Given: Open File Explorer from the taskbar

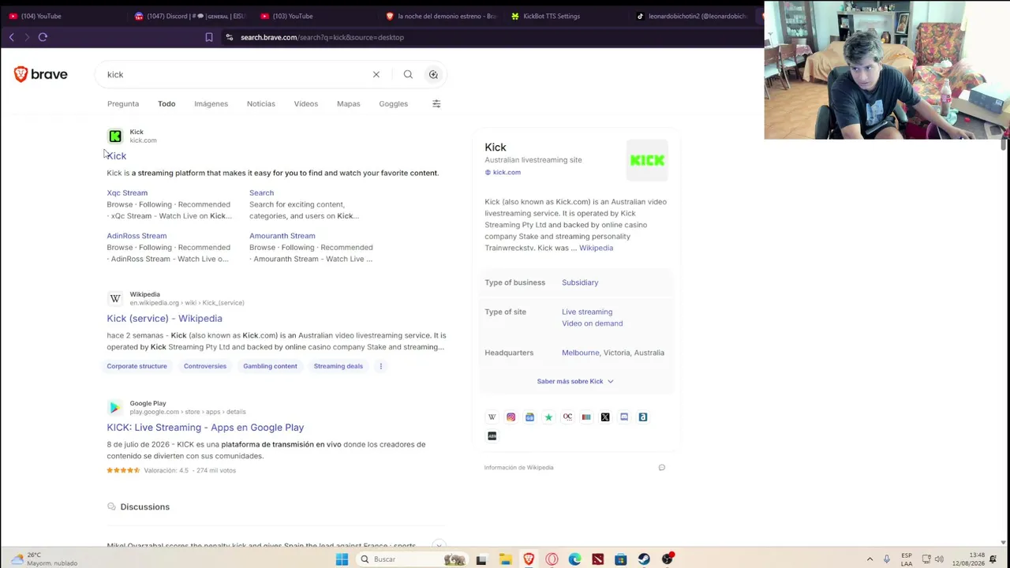Looking at the screenshot, I should [505, 559].
